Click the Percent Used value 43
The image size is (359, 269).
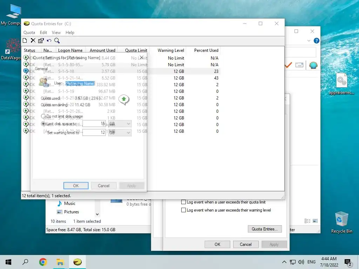216,78
